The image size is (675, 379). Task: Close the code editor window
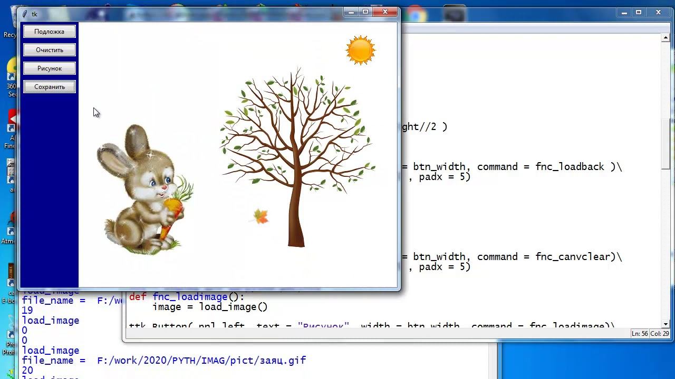pyautogui.click(x=659, y=13)
